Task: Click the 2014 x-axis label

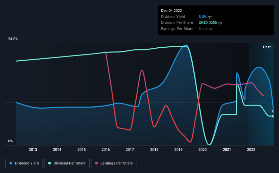Action: [x=57, y=150]
